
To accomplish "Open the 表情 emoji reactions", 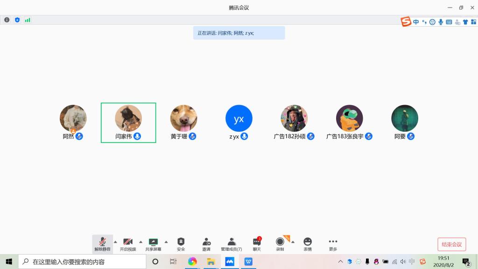I will [x=308, y=244].
